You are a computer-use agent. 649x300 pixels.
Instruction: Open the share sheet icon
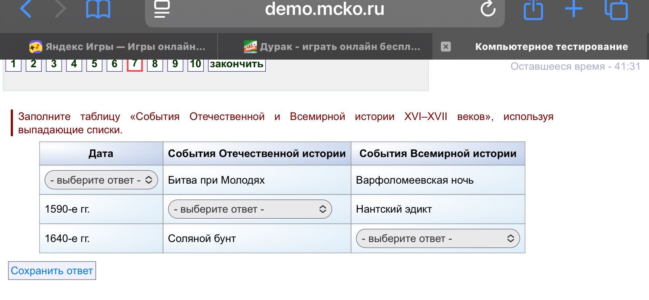533,10
